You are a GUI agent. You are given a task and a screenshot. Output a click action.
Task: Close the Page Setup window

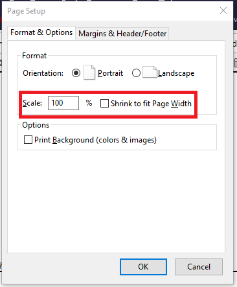(223, 10)
